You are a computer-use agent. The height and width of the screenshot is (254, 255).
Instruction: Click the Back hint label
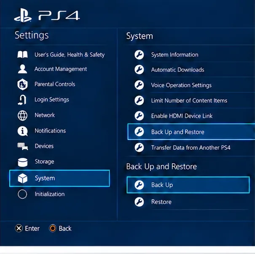pyautogui.click(x=65, y=228)
